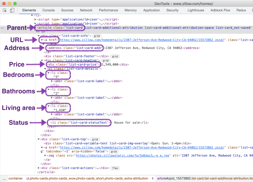253x182 pixels.
Task: Switch to the Sources tab
Action: click(67, 10)
